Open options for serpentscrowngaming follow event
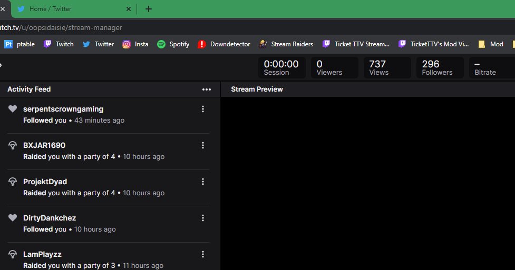Screen dimensions: 515x270 tap(202, 109)
